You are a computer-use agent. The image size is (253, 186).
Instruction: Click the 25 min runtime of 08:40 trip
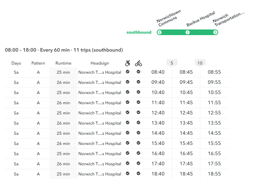(x=63, y=72)
